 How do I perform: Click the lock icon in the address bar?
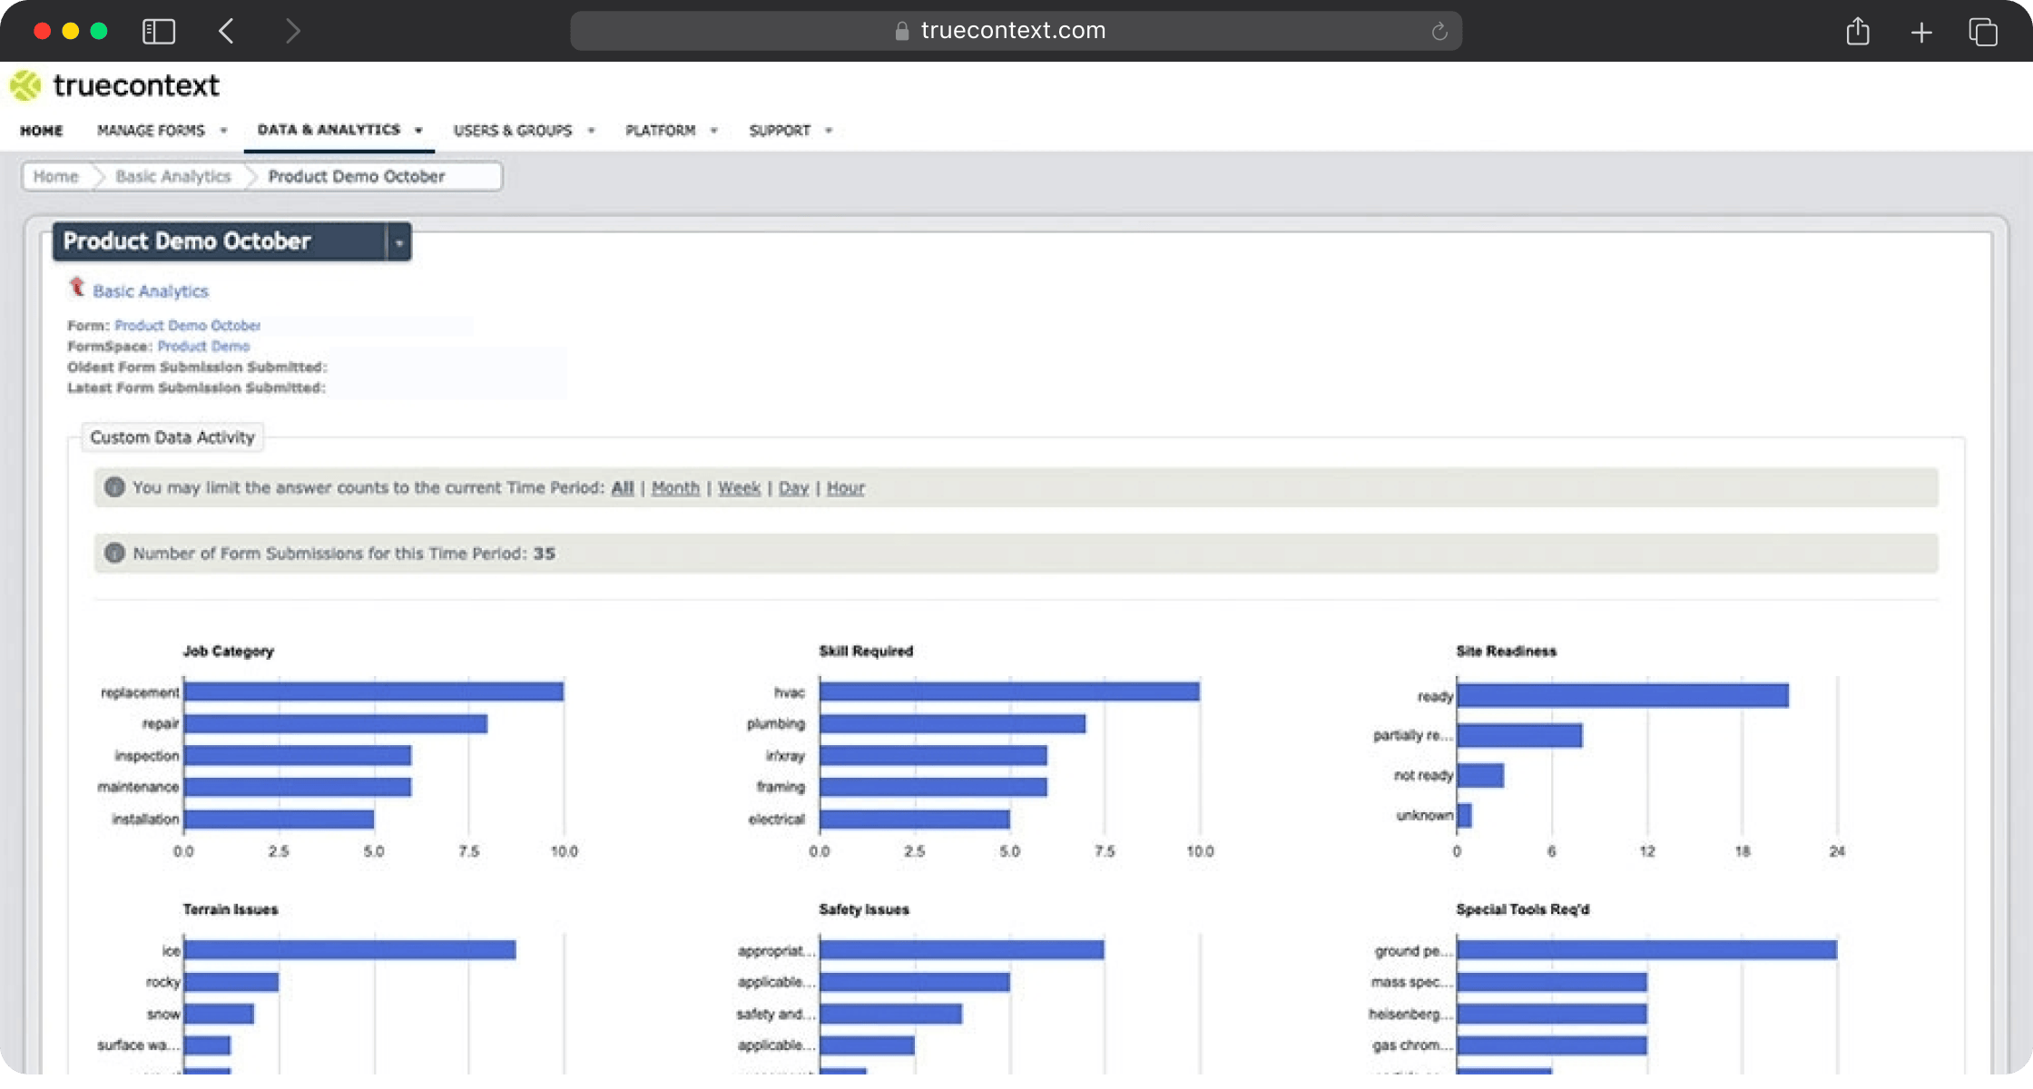(901, 31)
